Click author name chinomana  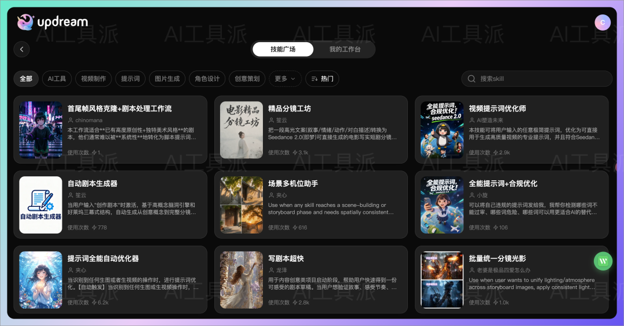click(x=89, y=120)
